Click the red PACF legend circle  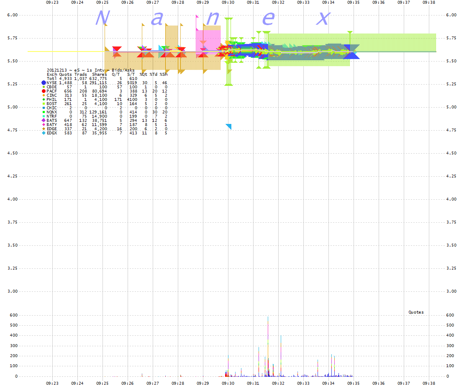pyautogui.click(x=44, y=91)
